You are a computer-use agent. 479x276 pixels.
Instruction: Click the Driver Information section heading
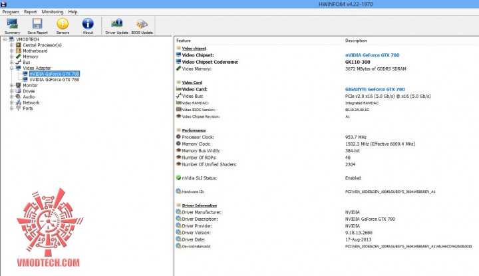pyautogui.click(x=199, y=206)
